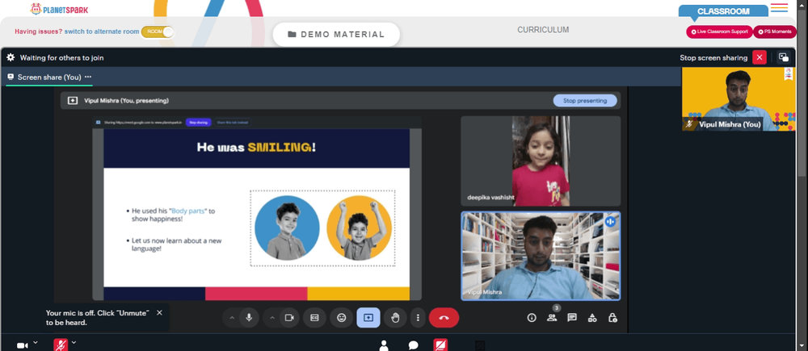
Task: Click the red leave call button
Action: [x=444, y=318]
